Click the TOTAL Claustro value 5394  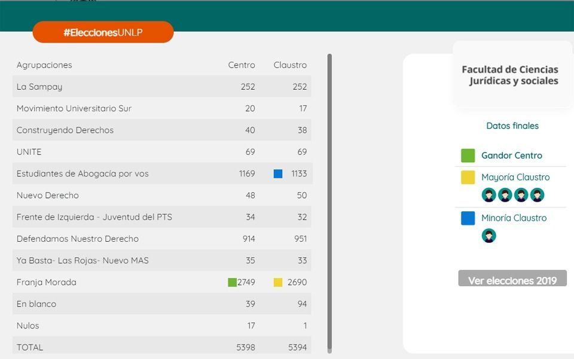297,347
